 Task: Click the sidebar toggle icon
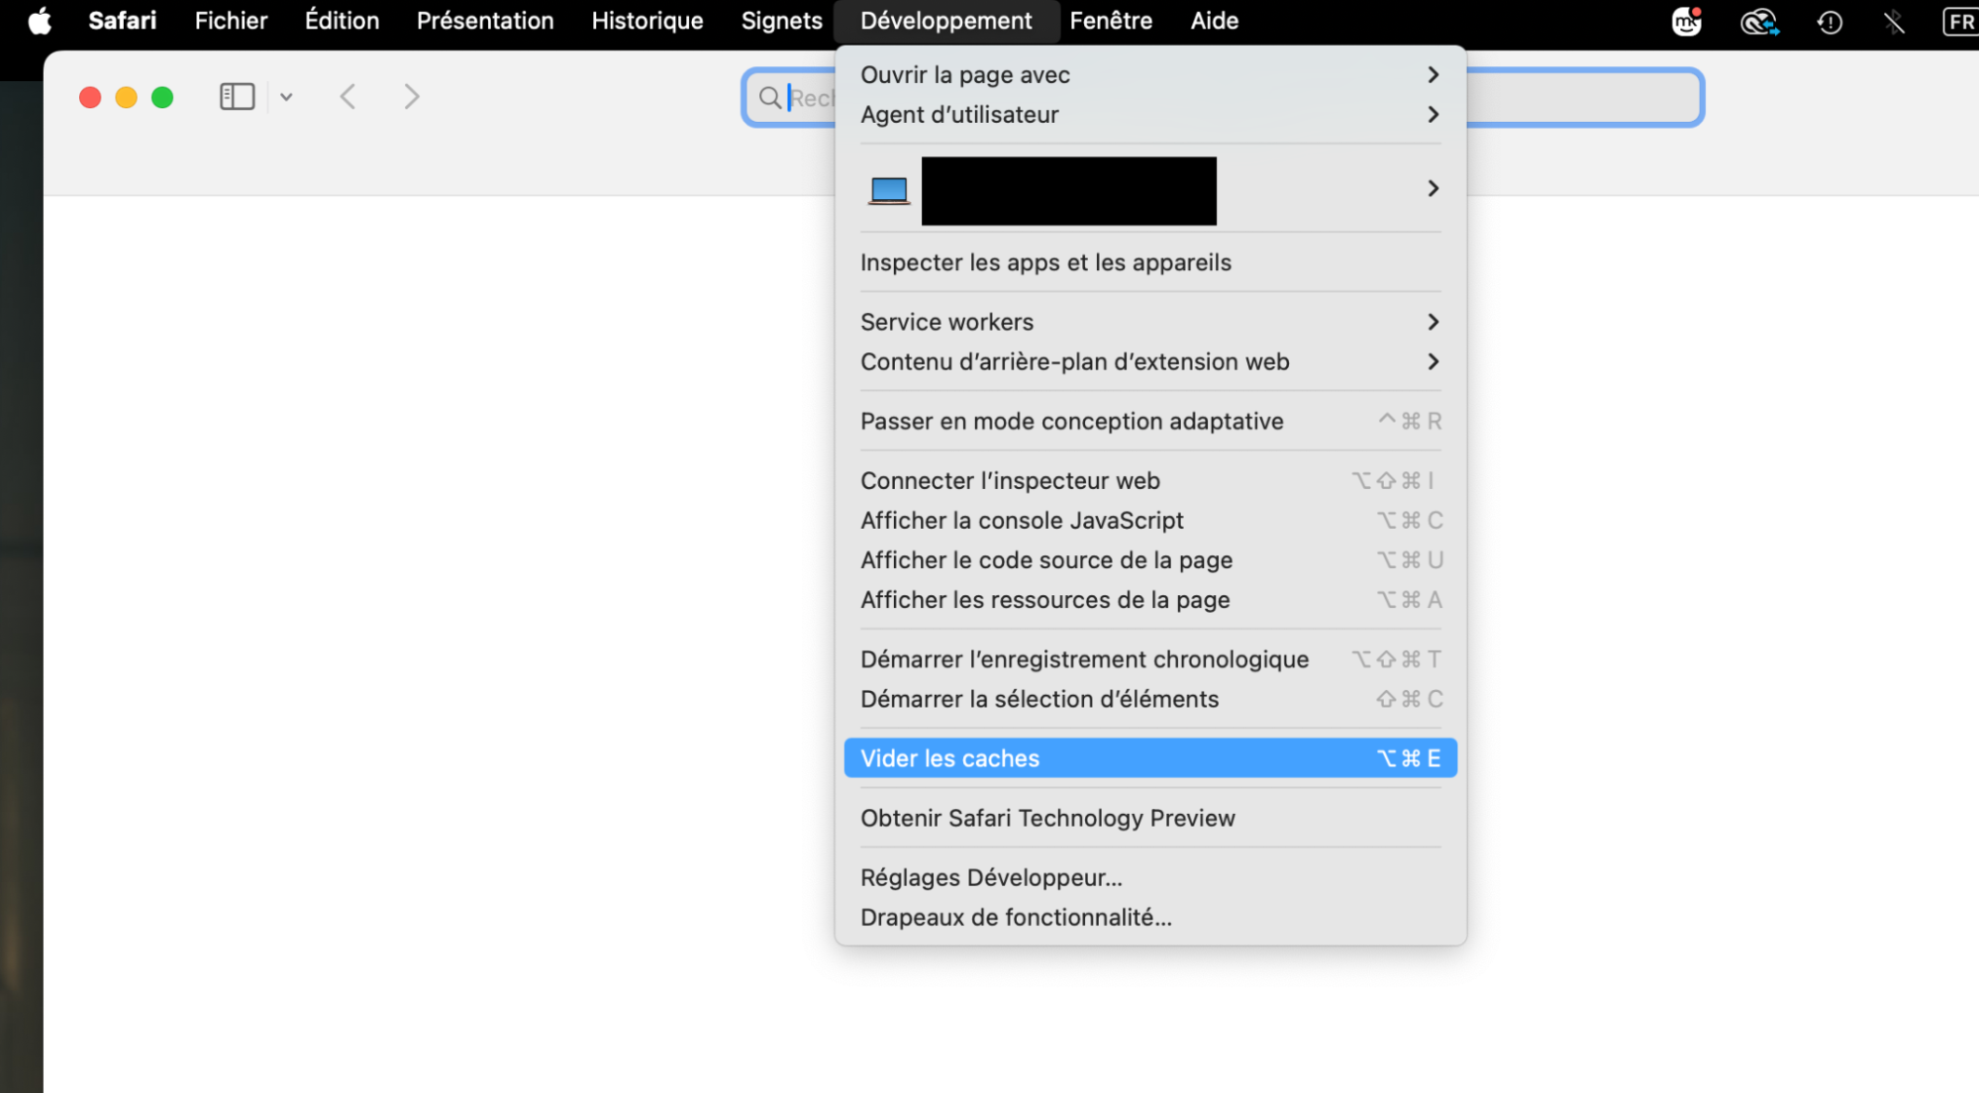tap(237, 97)
